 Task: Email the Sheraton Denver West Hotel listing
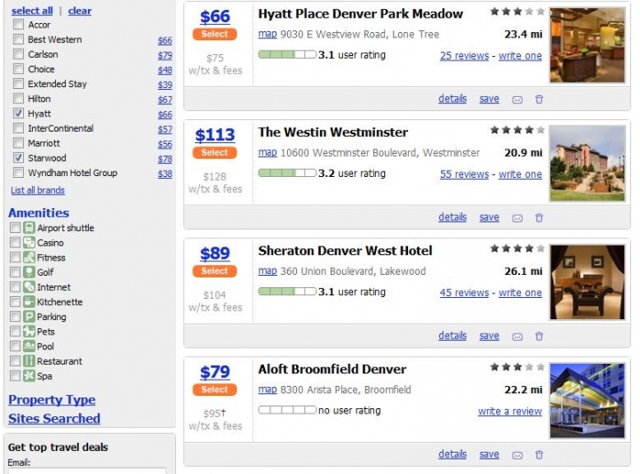(517, 336)
